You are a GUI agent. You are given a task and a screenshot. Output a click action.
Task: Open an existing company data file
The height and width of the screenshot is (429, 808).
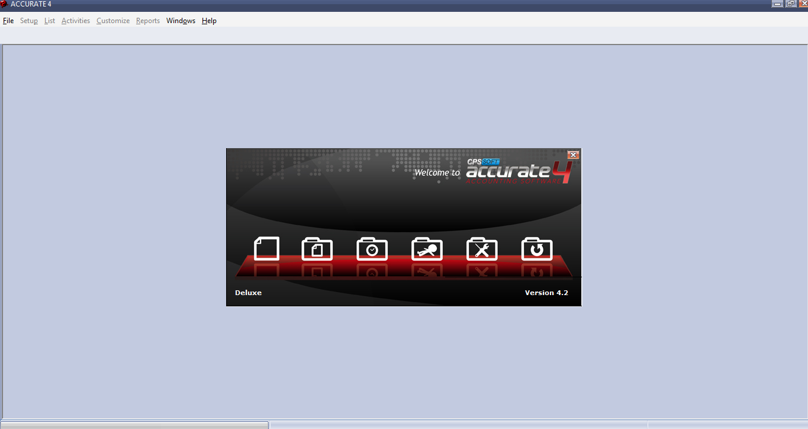tap(317, 249)
